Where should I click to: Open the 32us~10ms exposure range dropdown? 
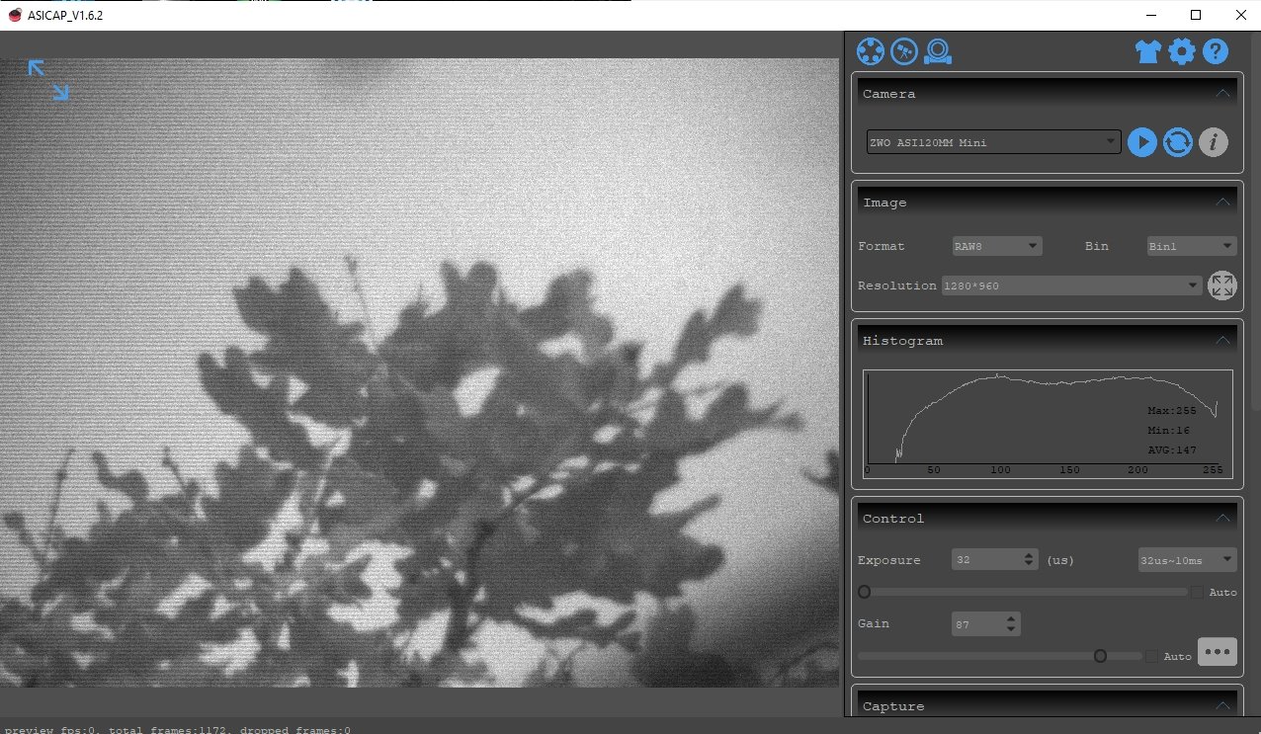coord(1187,560)
